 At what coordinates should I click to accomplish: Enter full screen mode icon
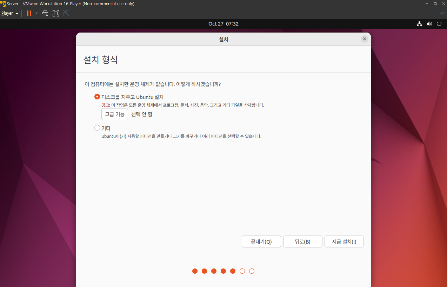pos(56,13)
